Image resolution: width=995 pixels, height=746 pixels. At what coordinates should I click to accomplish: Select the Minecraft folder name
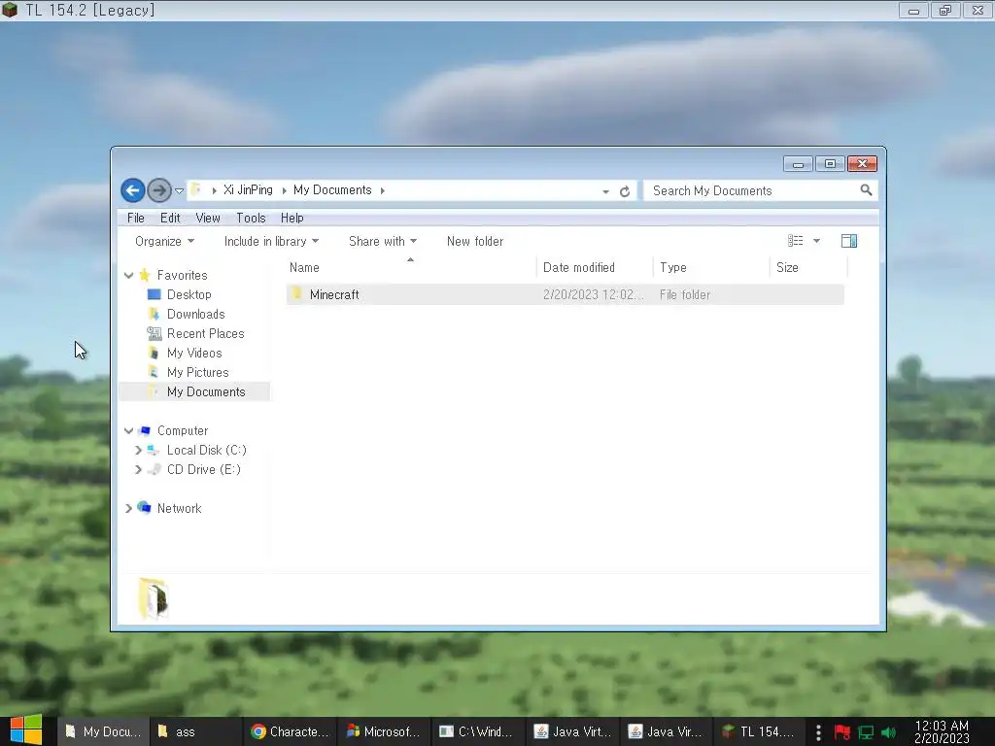point(334,295)
